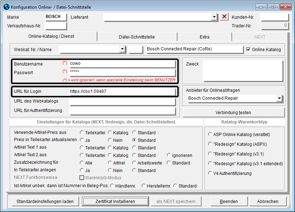The height and width of the screenshot is (212, 295).
Task: Toggle the Warenkorb-Modus checkbox
Action: point(82,177)
